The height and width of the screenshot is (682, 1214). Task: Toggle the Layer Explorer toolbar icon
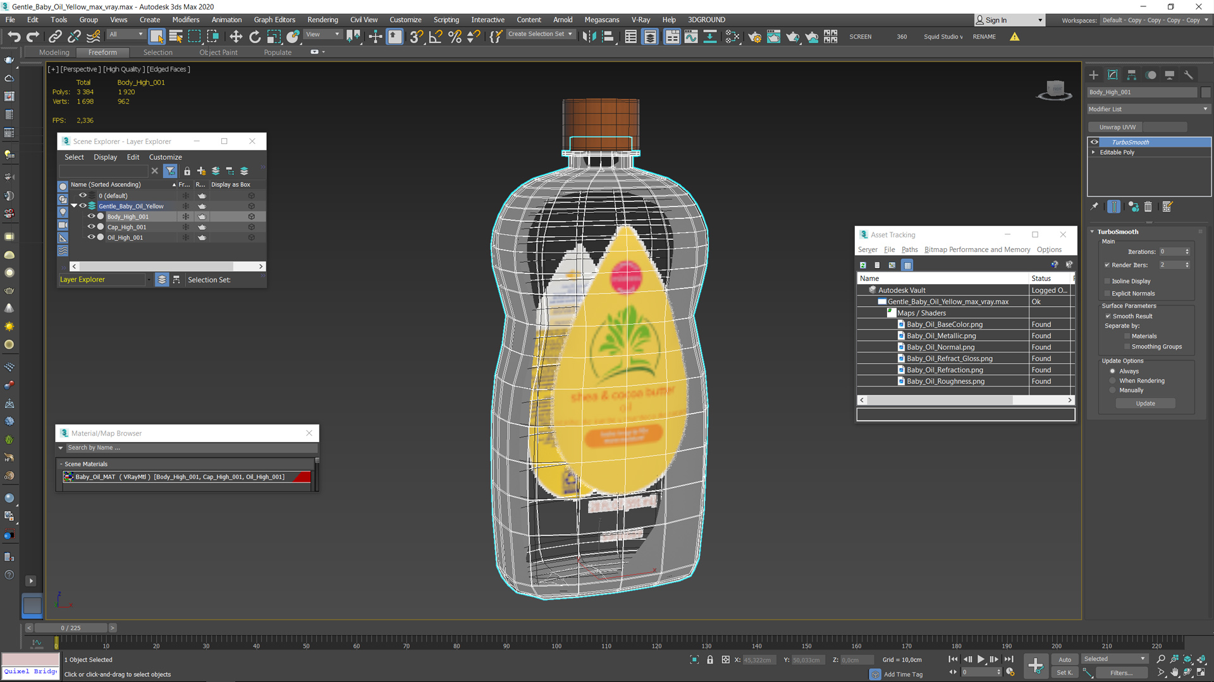tap(650, 37)
